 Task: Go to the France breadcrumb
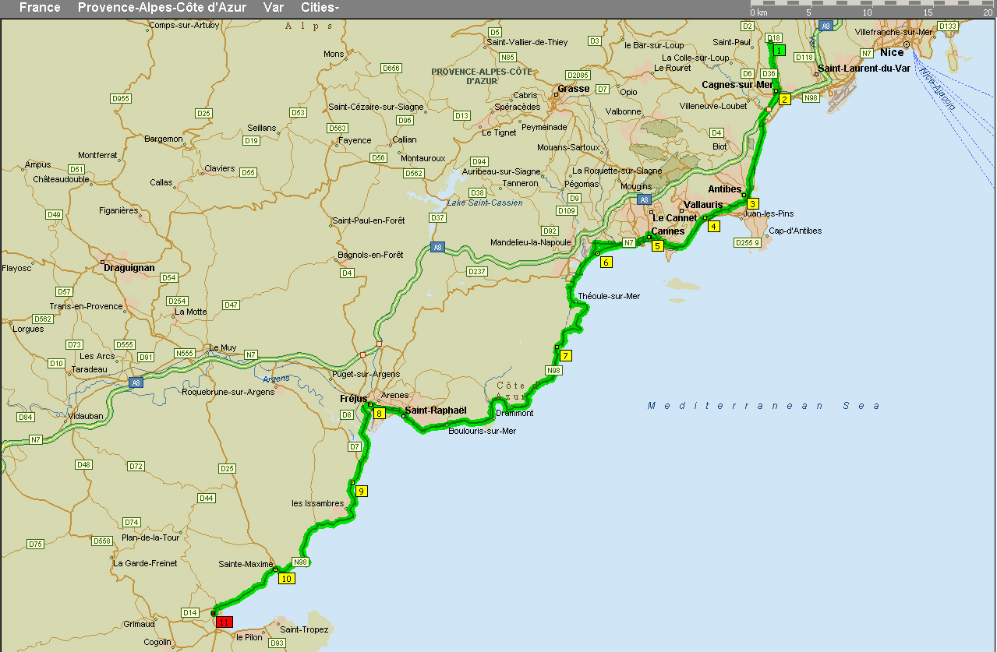40,8
